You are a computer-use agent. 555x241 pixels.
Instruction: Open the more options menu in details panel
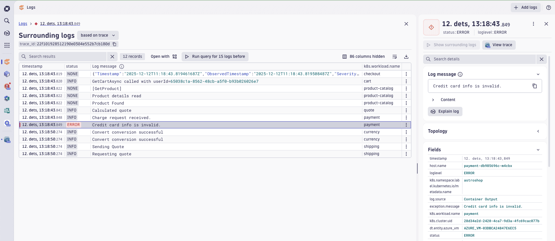pos(533,24)
